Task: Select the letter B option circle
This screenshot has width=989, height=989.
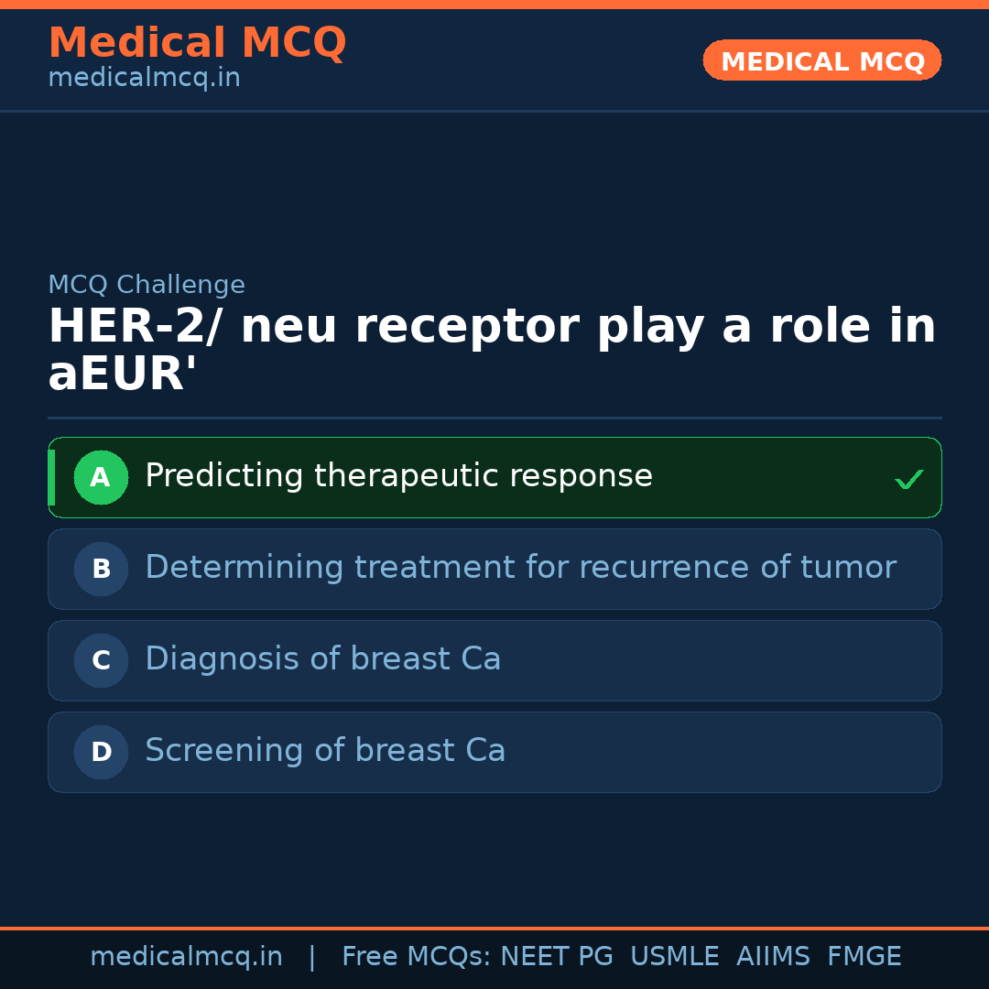Action: pos(101,569)
